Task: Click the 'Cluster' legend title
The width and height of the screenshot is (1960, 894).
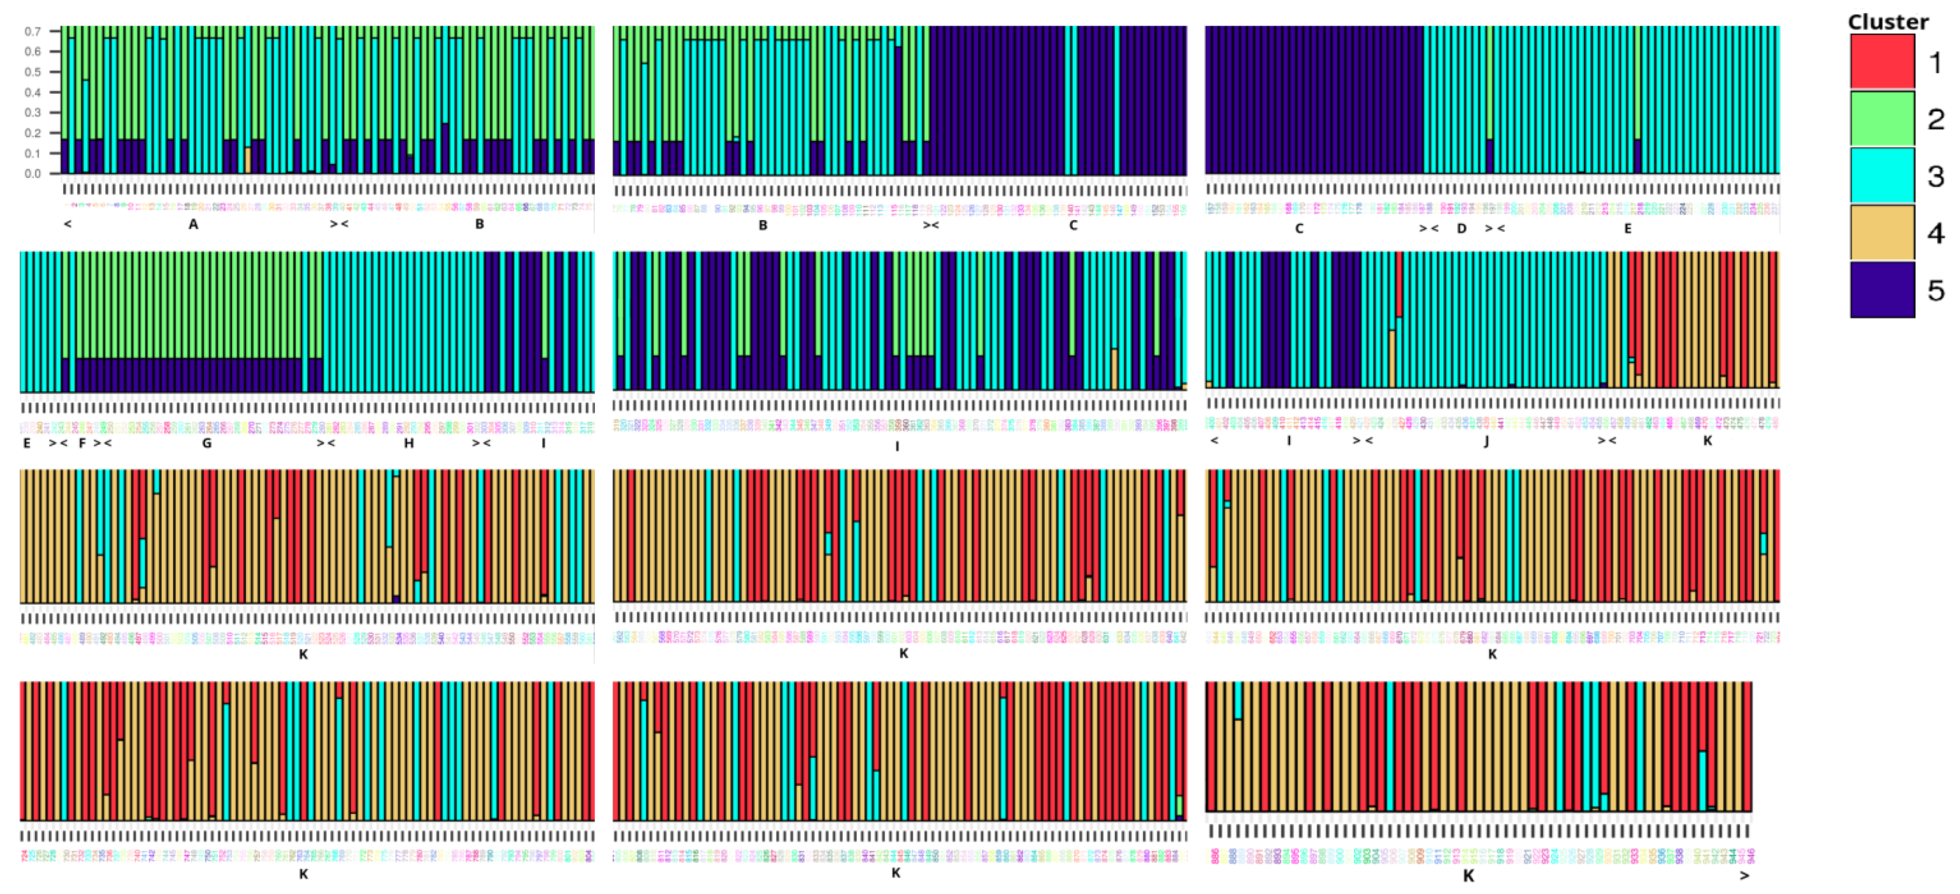Action: [x=1888, y=22]
